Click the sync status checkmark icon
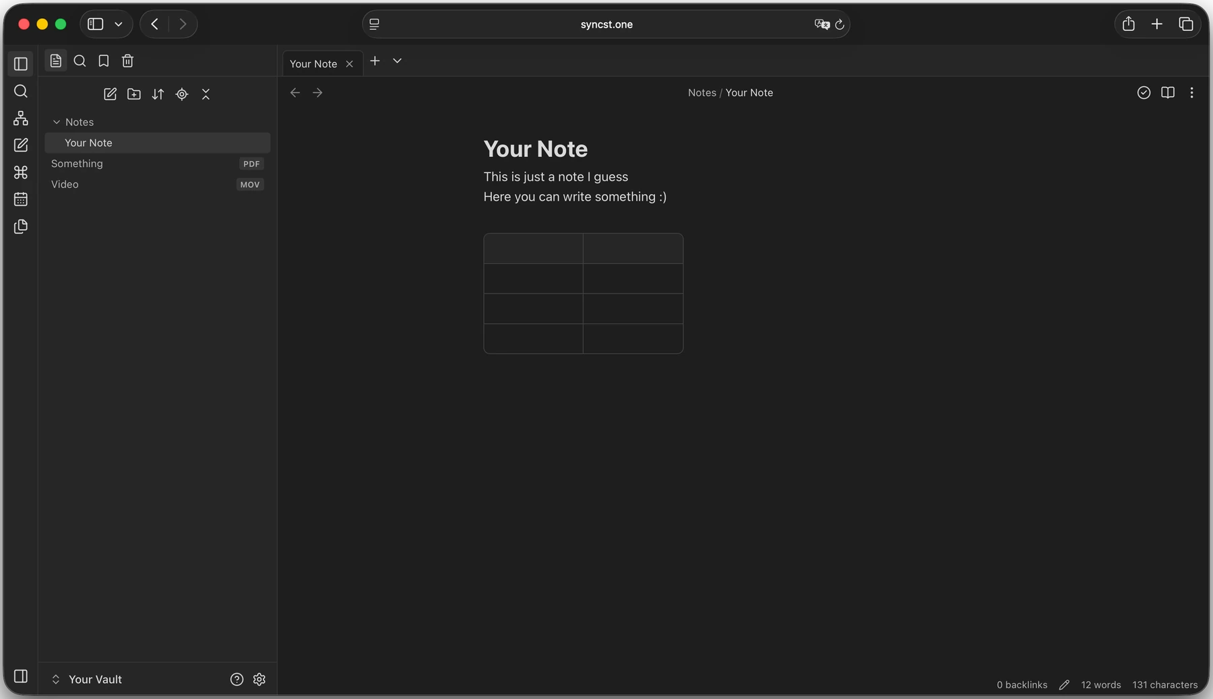Viewport: 1213px width, 699px height. (1144, 93)
